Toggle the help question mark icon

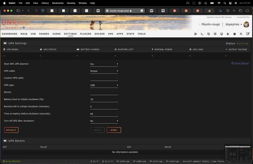[x=235, y=34]
